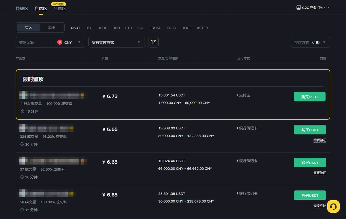
Task: Click the 限时置顶 heading
Action: (33, 79)
